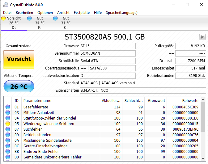Viewport: 208px width, 164px height.
Task: Click the yellow Vorsicht health status button
Action: [x=19, y=60]
